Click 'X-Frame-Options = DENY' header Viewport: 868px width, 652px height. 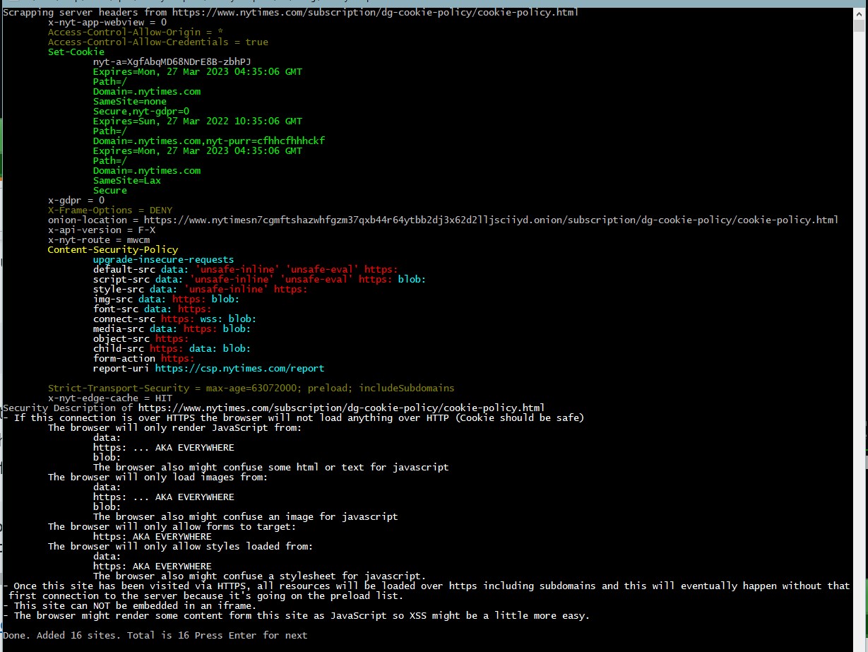point(110,210)
